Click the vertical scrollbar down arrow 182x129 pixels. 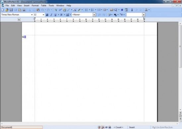(180, 110)
